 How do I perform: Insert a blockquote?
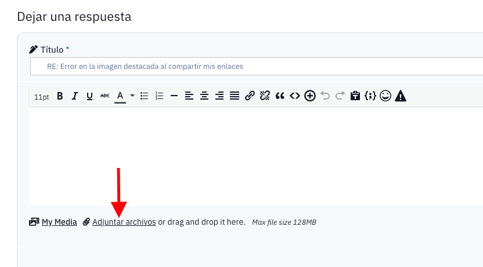pyautogui.click(x=280, y=96)
